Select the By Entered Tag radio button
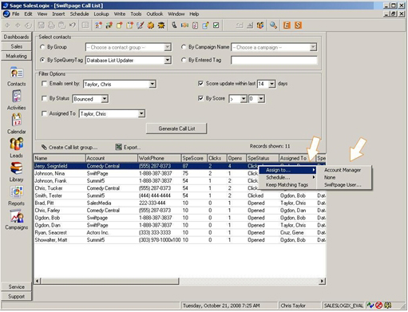The width and height of the screenshot is (408, 312). tap(184, 60)
